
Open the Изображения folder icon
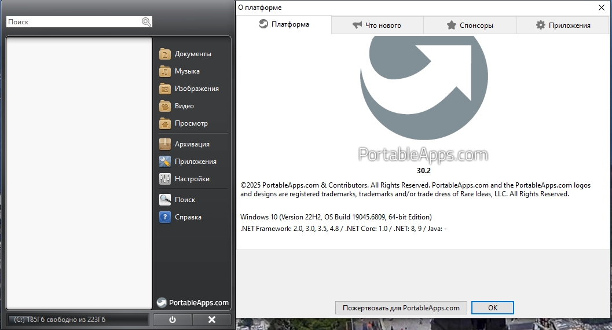pos(165,89)
